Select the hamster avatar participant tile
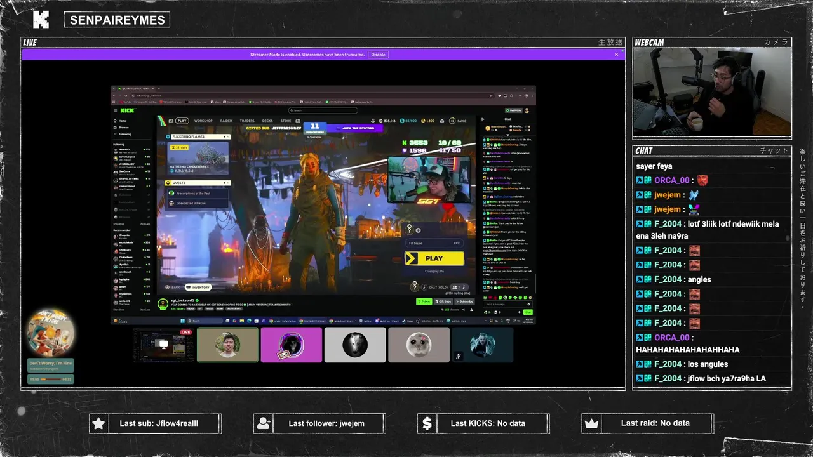This screenshot has width=813, height=457. (419, 345)
